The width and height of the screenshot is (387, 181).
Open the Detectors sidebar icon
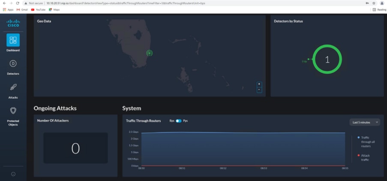click(x=13, y=64)
